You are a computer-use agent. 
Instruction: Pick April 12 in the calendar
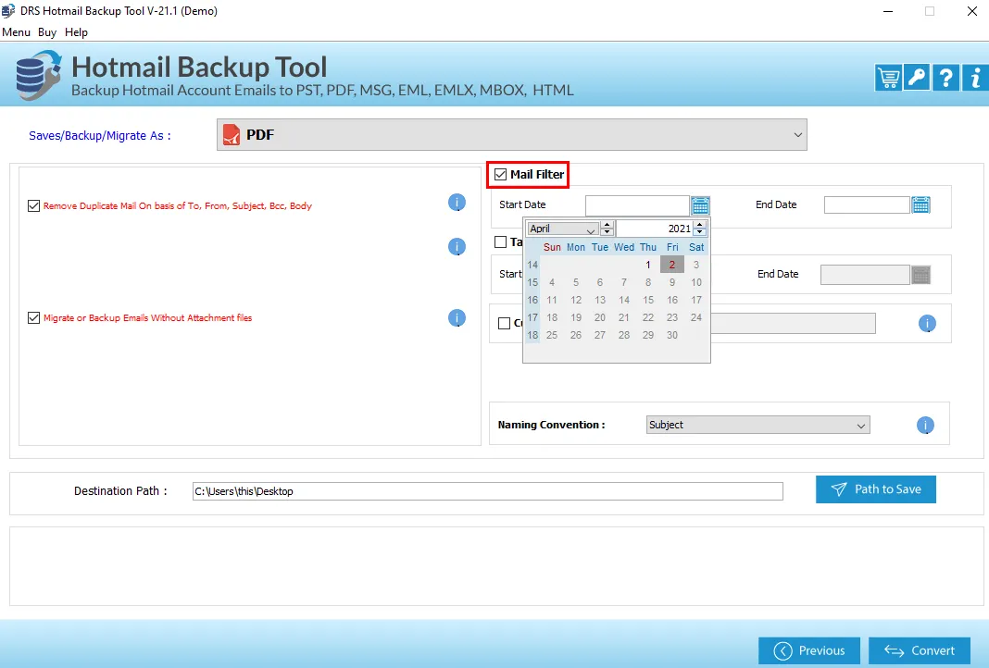(x=576, y=300)
